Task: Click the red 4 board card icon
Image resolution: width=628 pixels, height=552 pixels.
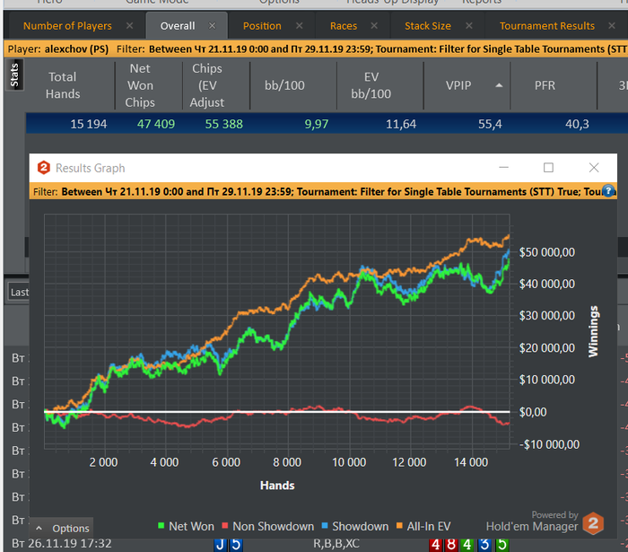Action: [436, 545]
